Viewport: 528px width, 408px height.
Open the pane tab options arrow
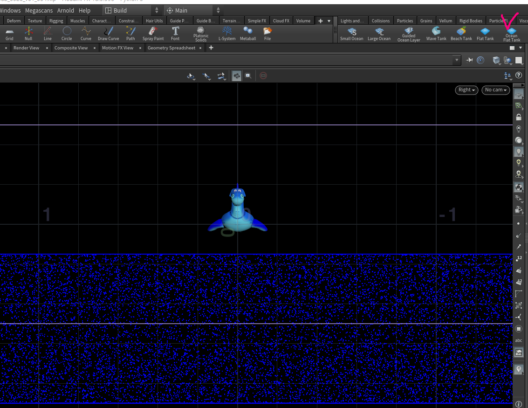point(521,48)
